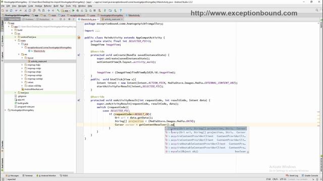Click the project panel settings gear icon
The height and width of the screenshot is (181, 323).
coord(69,19)
